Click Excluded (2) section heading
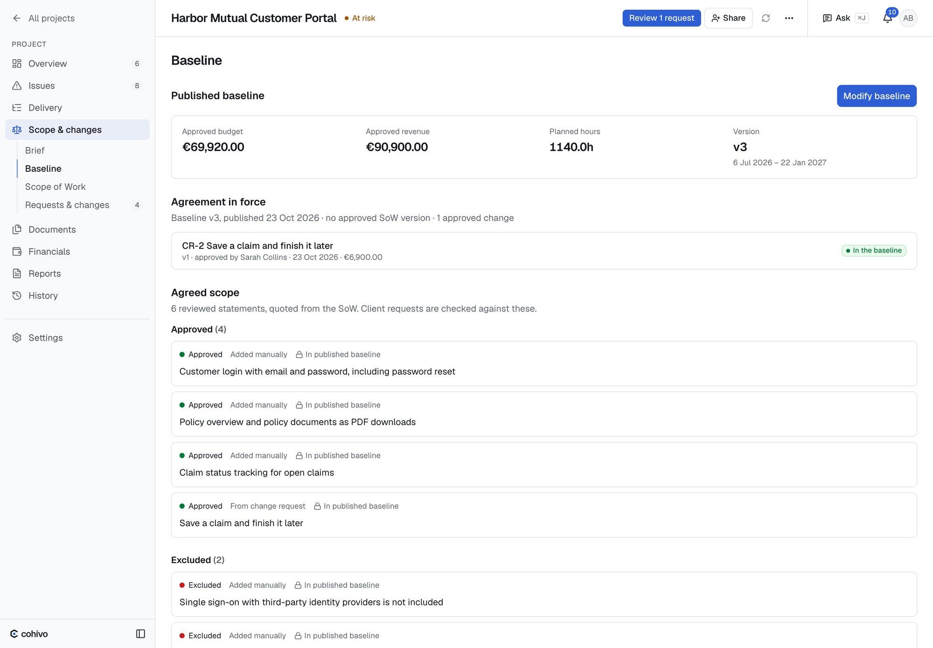933x648 pixels. point(198,560)
